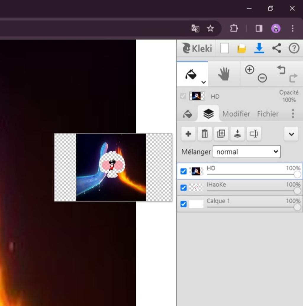The height and width of the screenshot is (306, 303).
Task: Open an image with the folder icon
Action: coord(241,48)
